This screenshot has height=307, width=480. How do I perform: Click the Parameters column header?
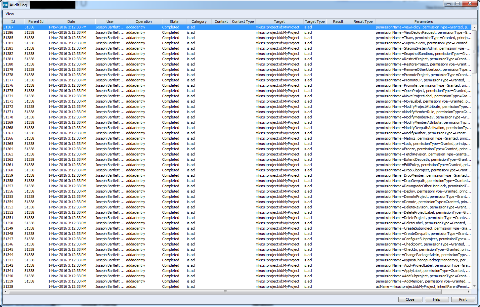coord(423,22)
